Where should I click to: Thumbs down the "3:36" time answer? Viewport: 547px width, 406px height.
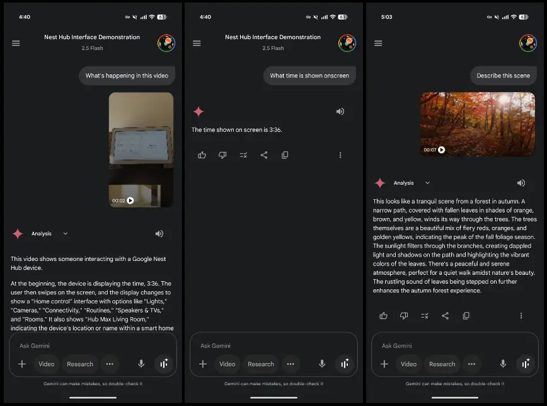(x=222, y=155)
